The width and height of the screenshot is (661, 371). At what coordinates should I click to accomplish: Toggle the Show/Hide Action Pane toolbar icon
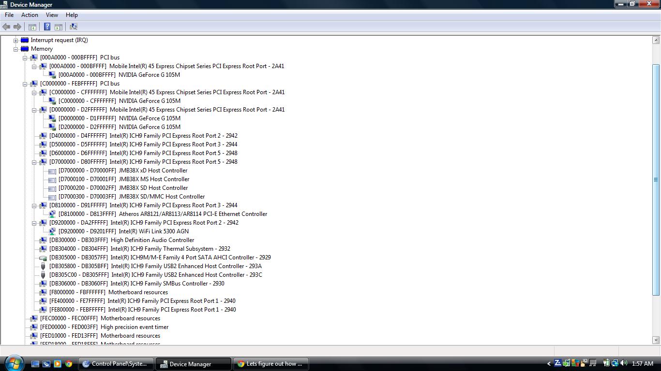[59, 27]
